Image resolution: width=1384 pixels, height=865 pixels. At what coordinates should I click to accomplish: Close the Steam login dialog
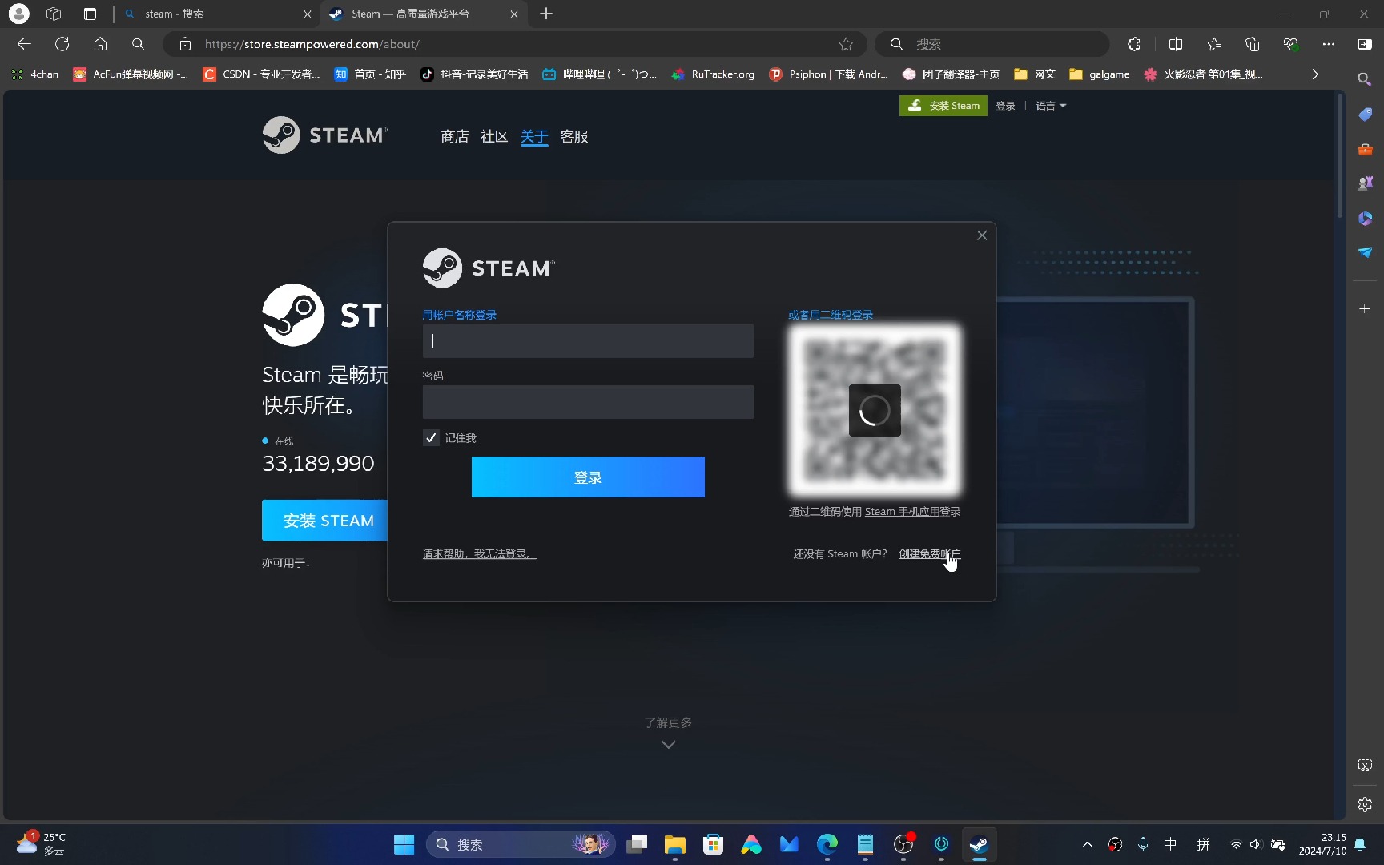(982, 235)
